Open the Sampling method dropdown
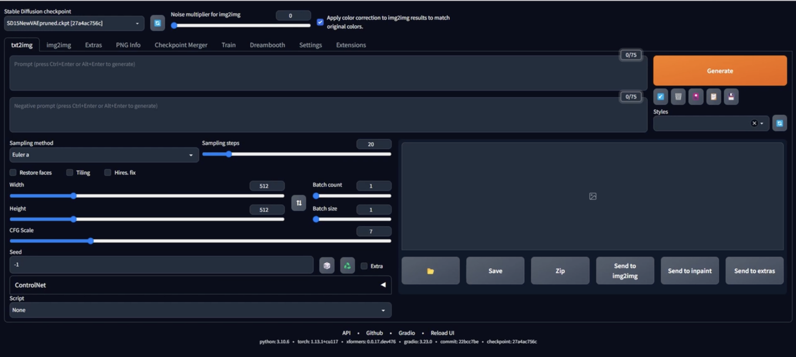Viewport: 796px width, 357px height. (x=103, y=155)
